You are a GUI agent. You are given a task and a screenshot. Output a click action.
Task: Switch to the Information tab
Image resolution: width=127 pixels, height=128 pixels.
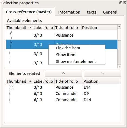69,12
